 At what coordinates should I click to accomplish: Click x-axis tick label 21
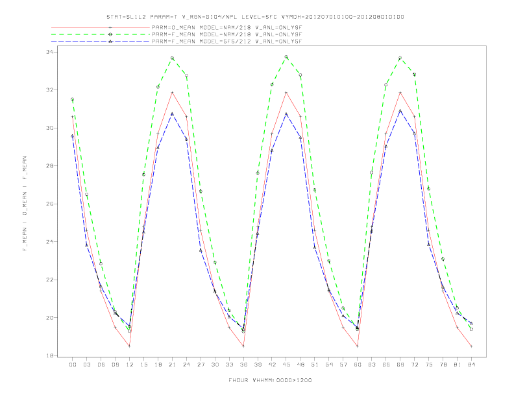click(x=172, y=365)
